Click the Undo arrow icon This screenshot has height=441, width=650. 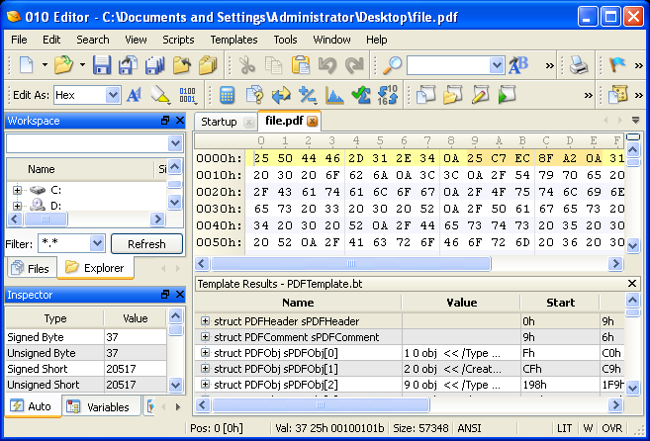tap(327, 65)
